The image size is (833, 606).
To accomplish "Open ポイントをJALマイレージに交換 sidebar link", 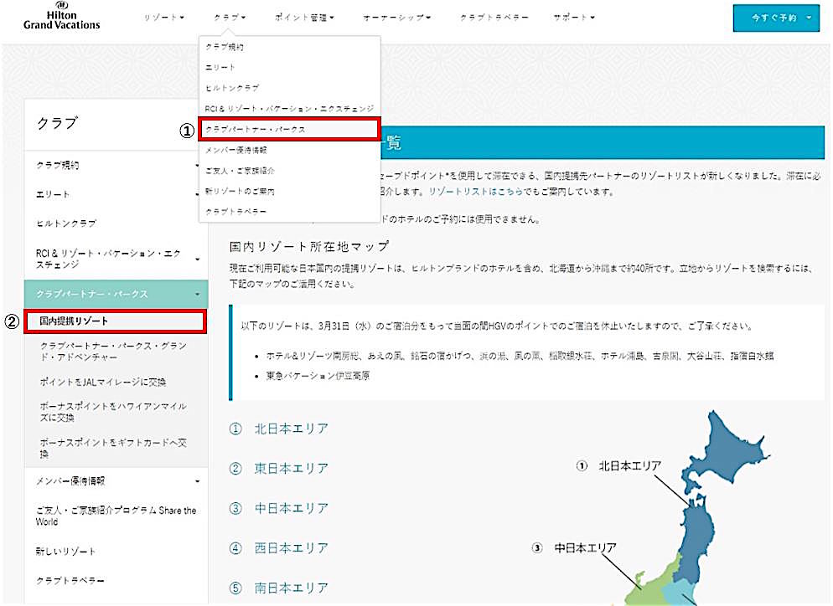I will (x=103, y=382).
